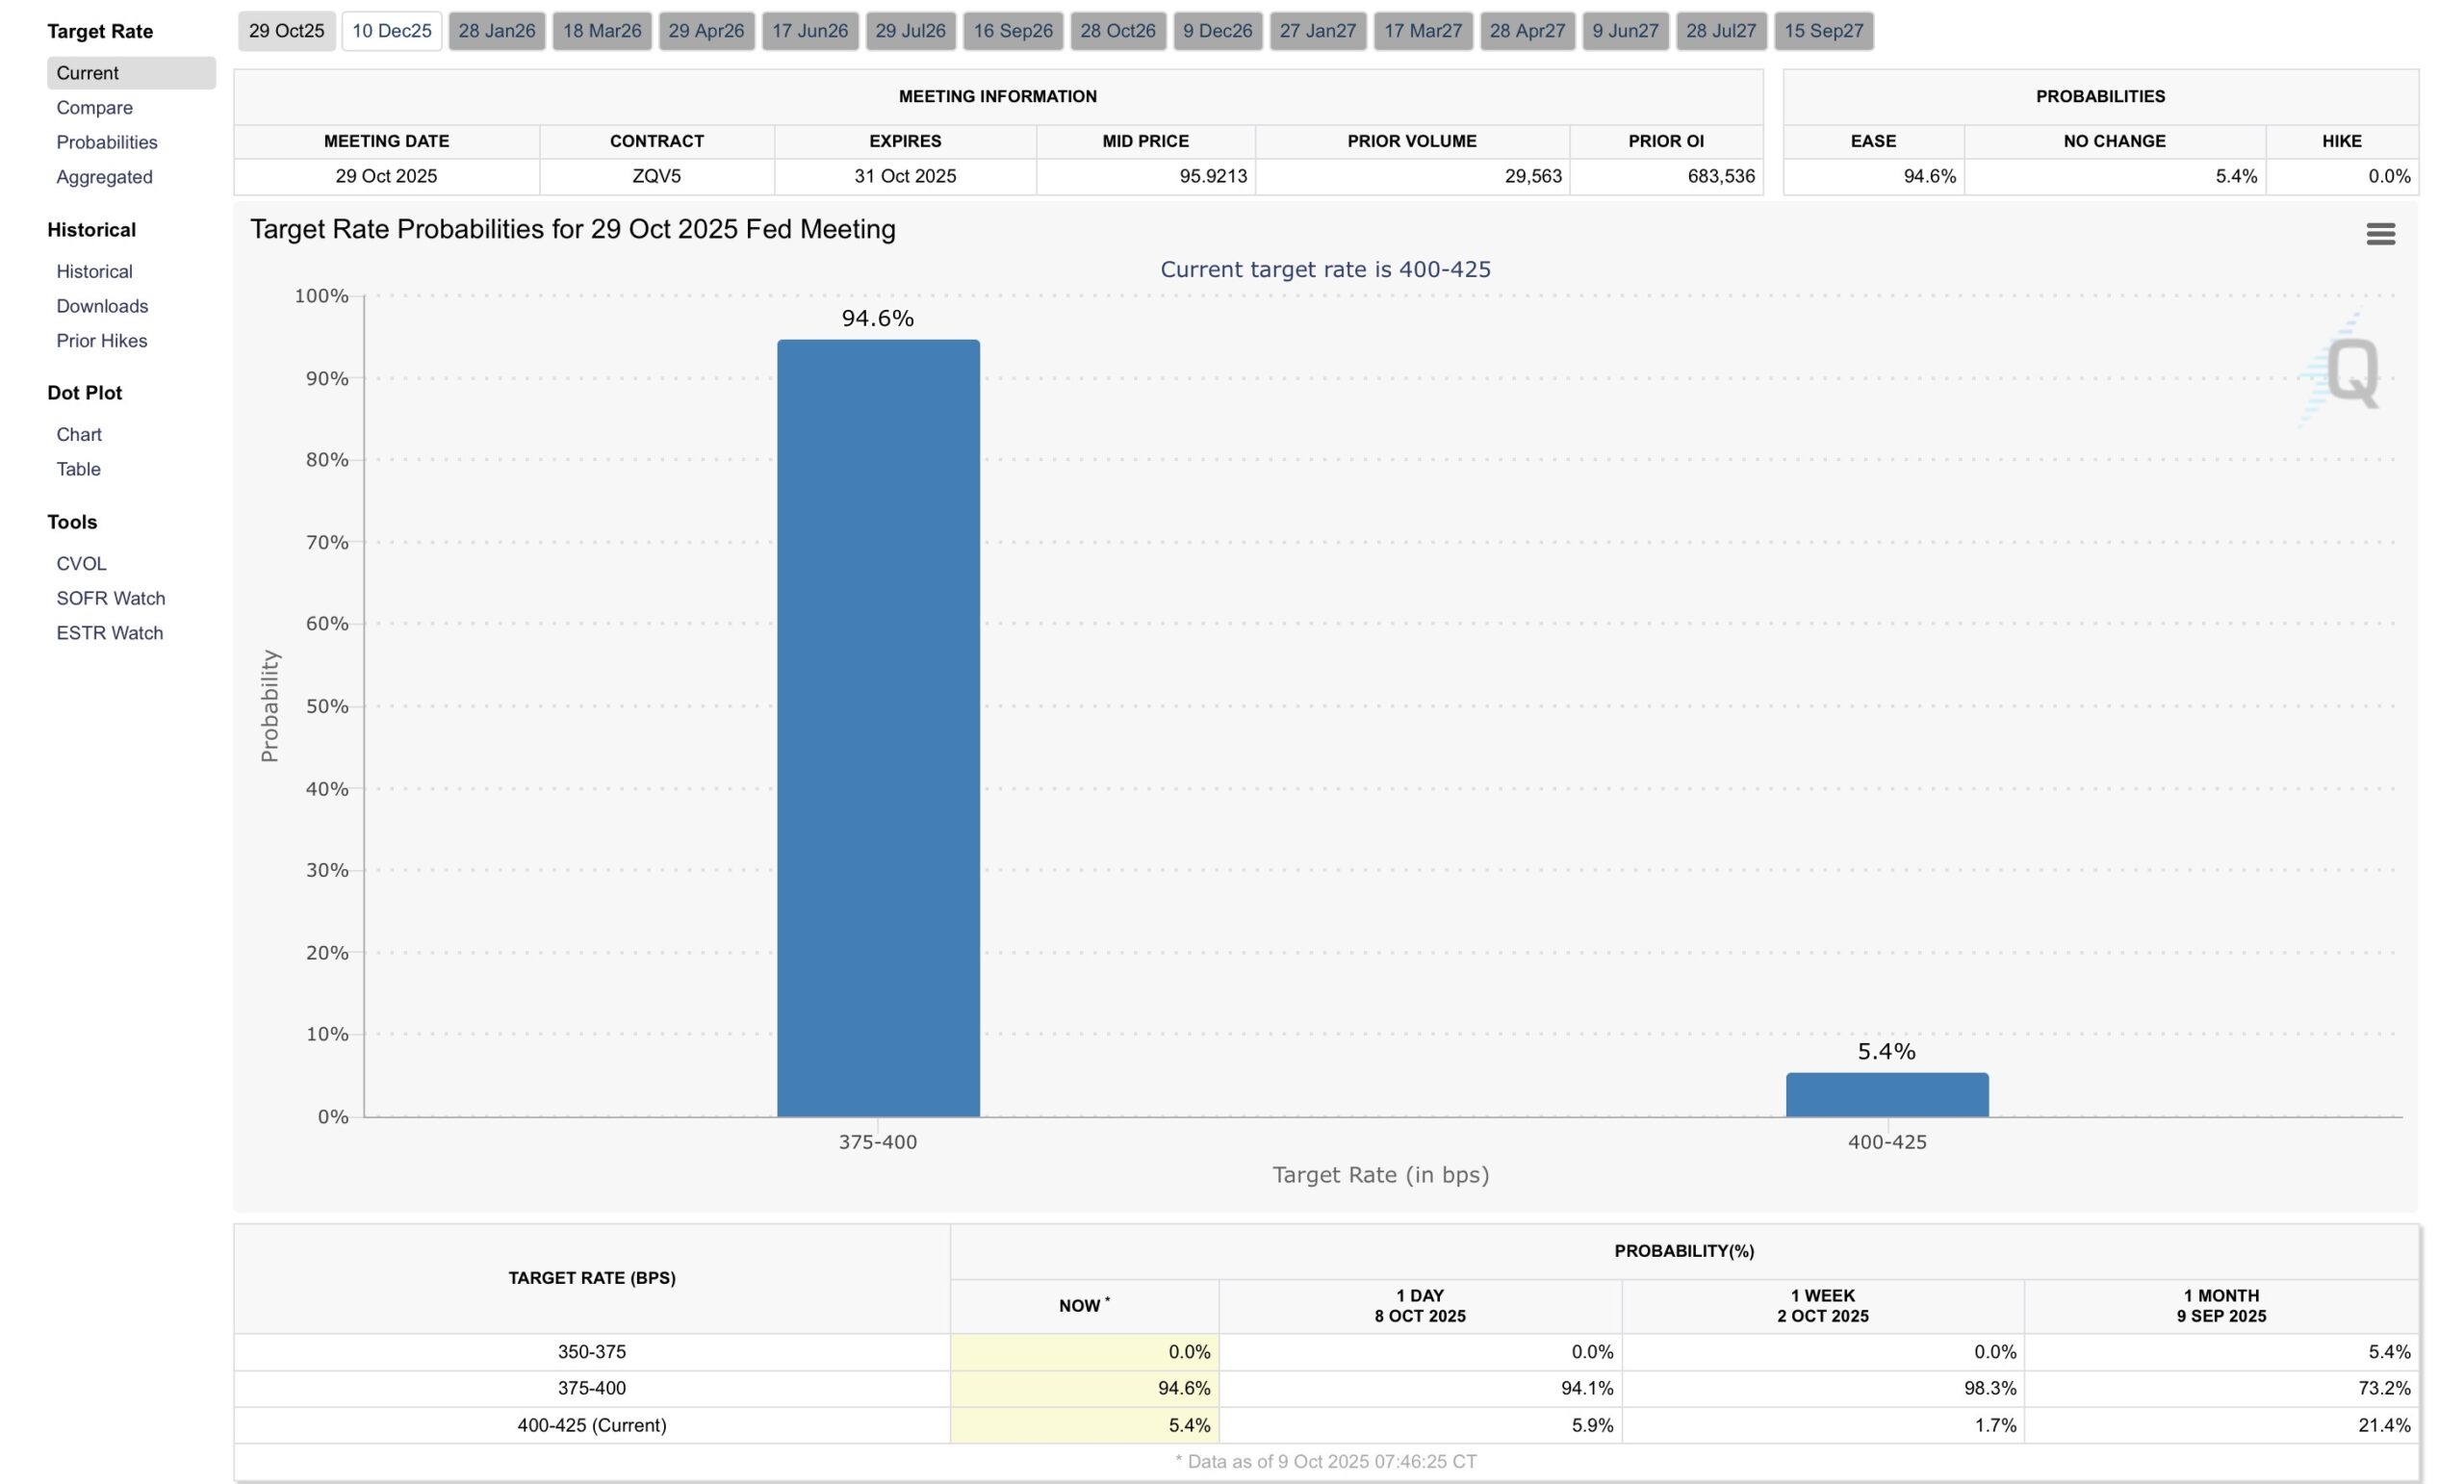The height and width of the screenshot is (1484, 2464).
Task: Open the Aggregated view link
Action: (104, 177)
